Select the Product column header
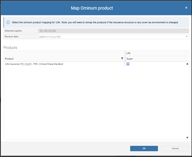This screenshot has width=192, height=157. click(x=60, y=59)
